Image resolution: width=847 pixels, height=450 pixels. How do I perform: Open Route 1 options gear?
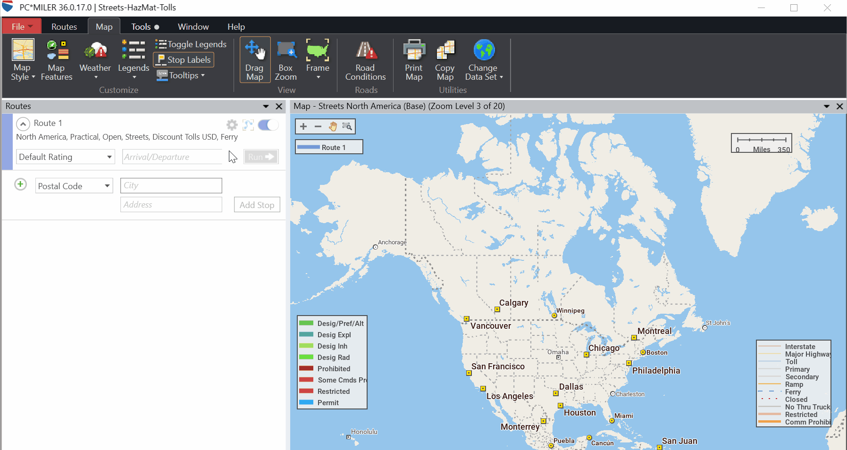coord(232,125)
